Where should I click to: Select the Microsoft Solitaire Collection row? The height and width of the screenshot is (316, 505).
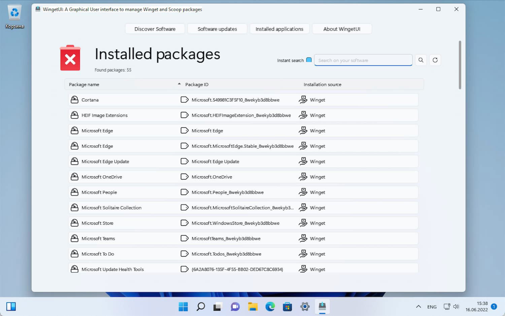click(x=111, y=208)
